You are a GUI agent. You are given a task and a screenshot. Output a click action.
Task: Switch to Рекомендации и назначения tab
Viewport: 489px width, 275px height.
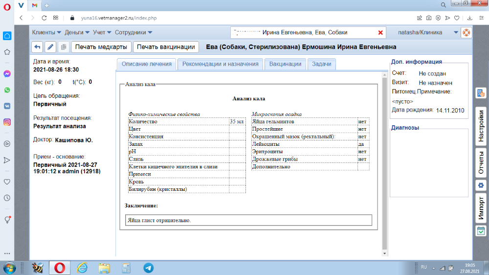coord(220,64)
